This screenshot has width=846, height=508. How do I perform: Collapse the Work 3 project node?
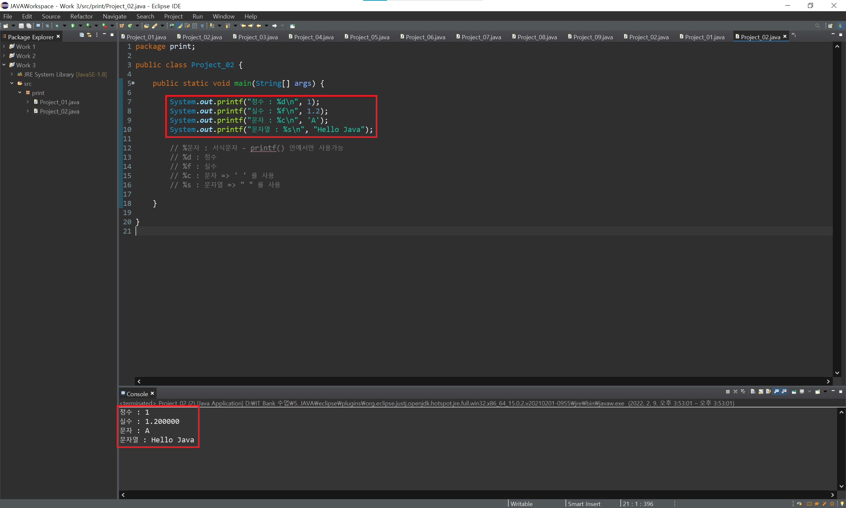(4, 65)
